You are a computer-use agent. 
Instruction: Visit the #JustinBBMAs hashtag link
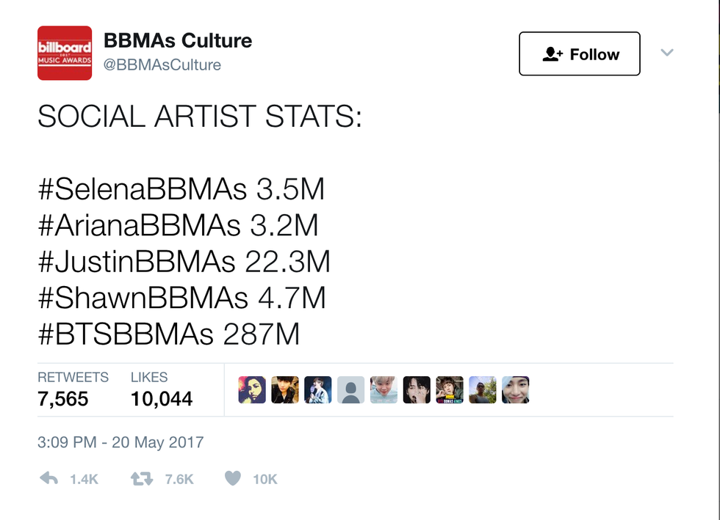coord(136,262)
